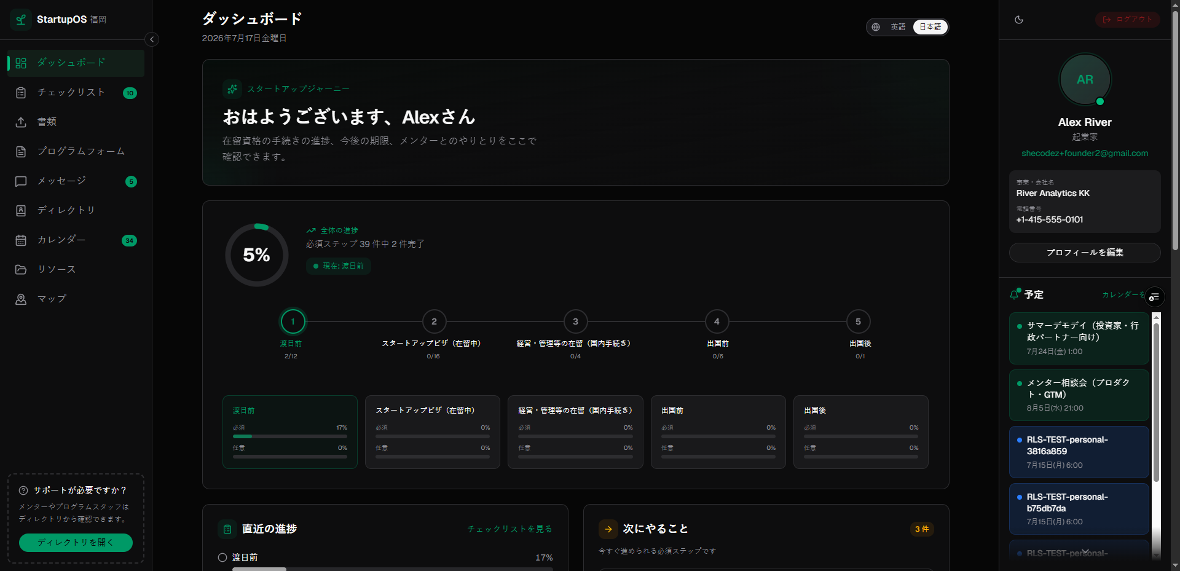1180x571 pixels.
Task: Select journey step 4 出国前
Action: coord(717,321)
